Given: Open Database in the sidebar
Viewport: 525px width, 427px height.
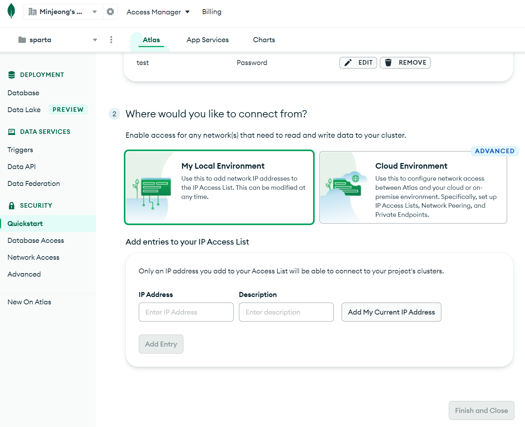Looking at the screenshot, I should [24, 93].
